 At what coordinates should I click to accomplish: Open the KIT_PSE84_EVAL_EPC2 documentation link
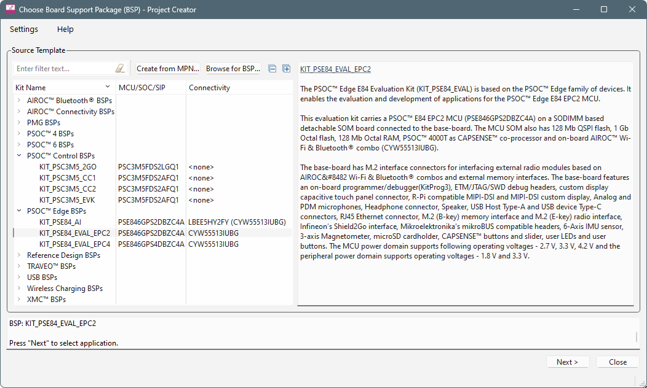(335, 69)
